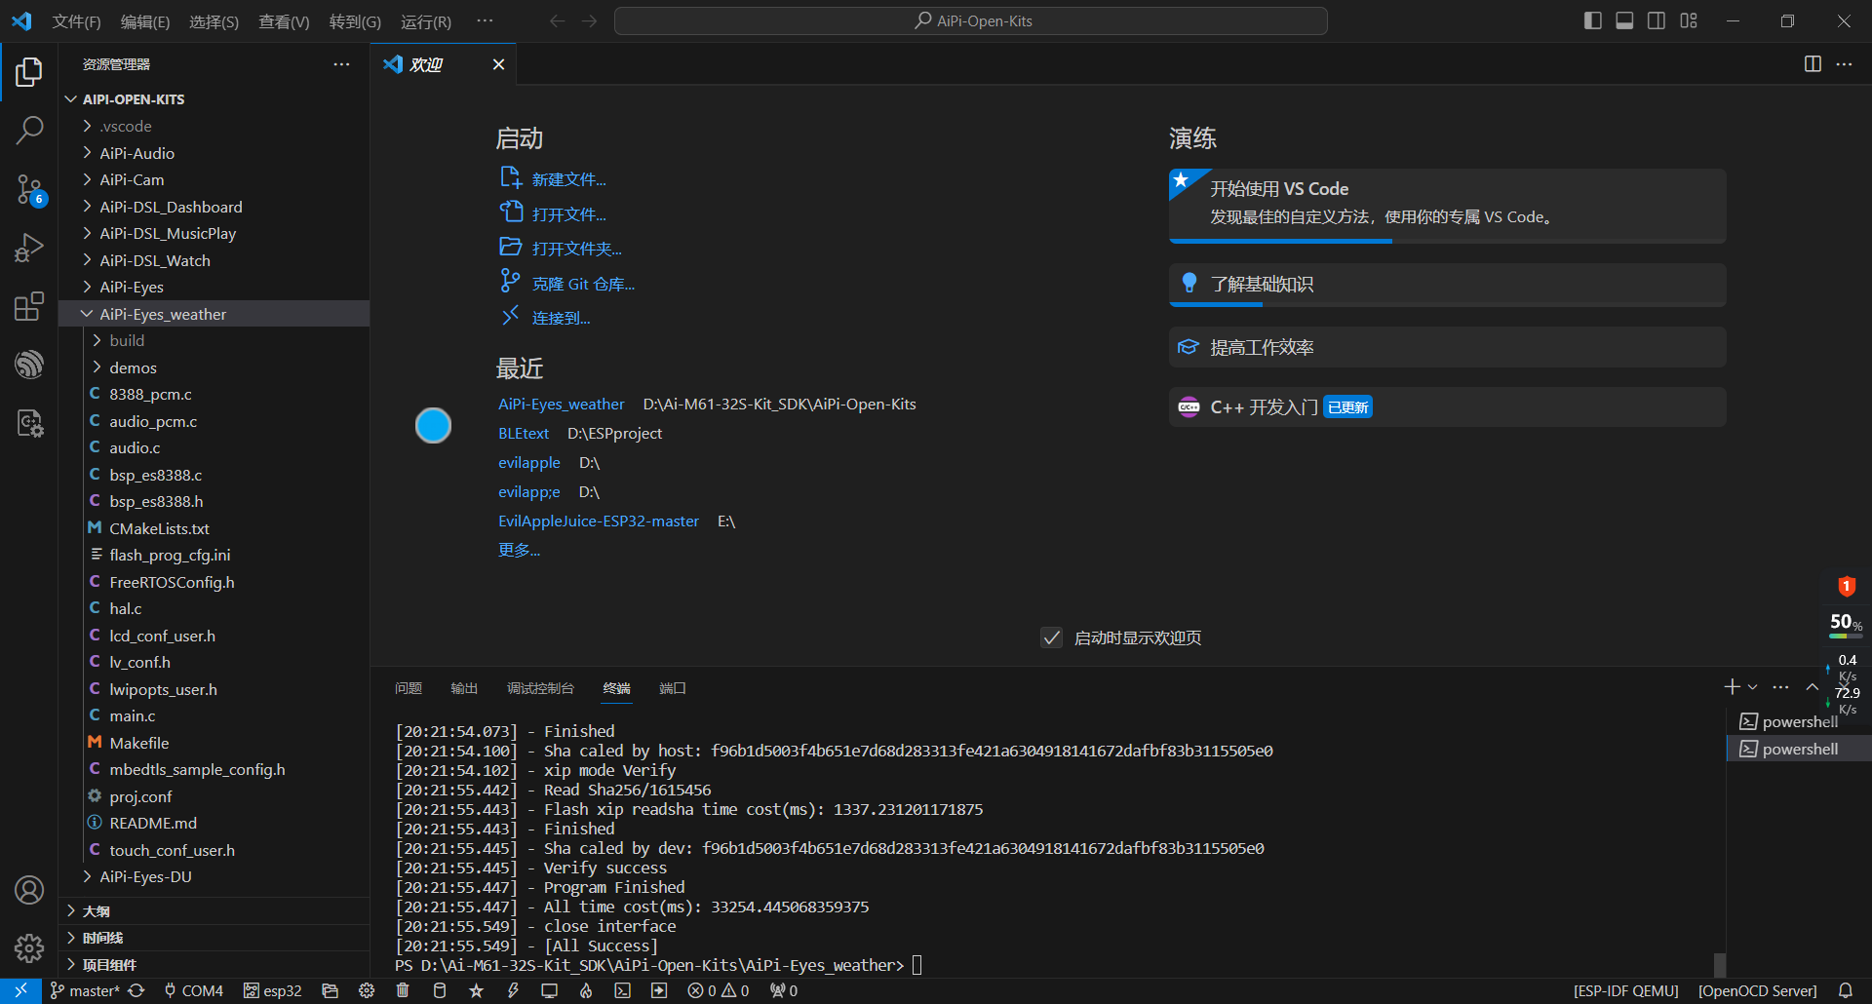Click the errors and warnings counter
The image size is (1872, 1004).
pyautogui.click(x=719, y=990)
